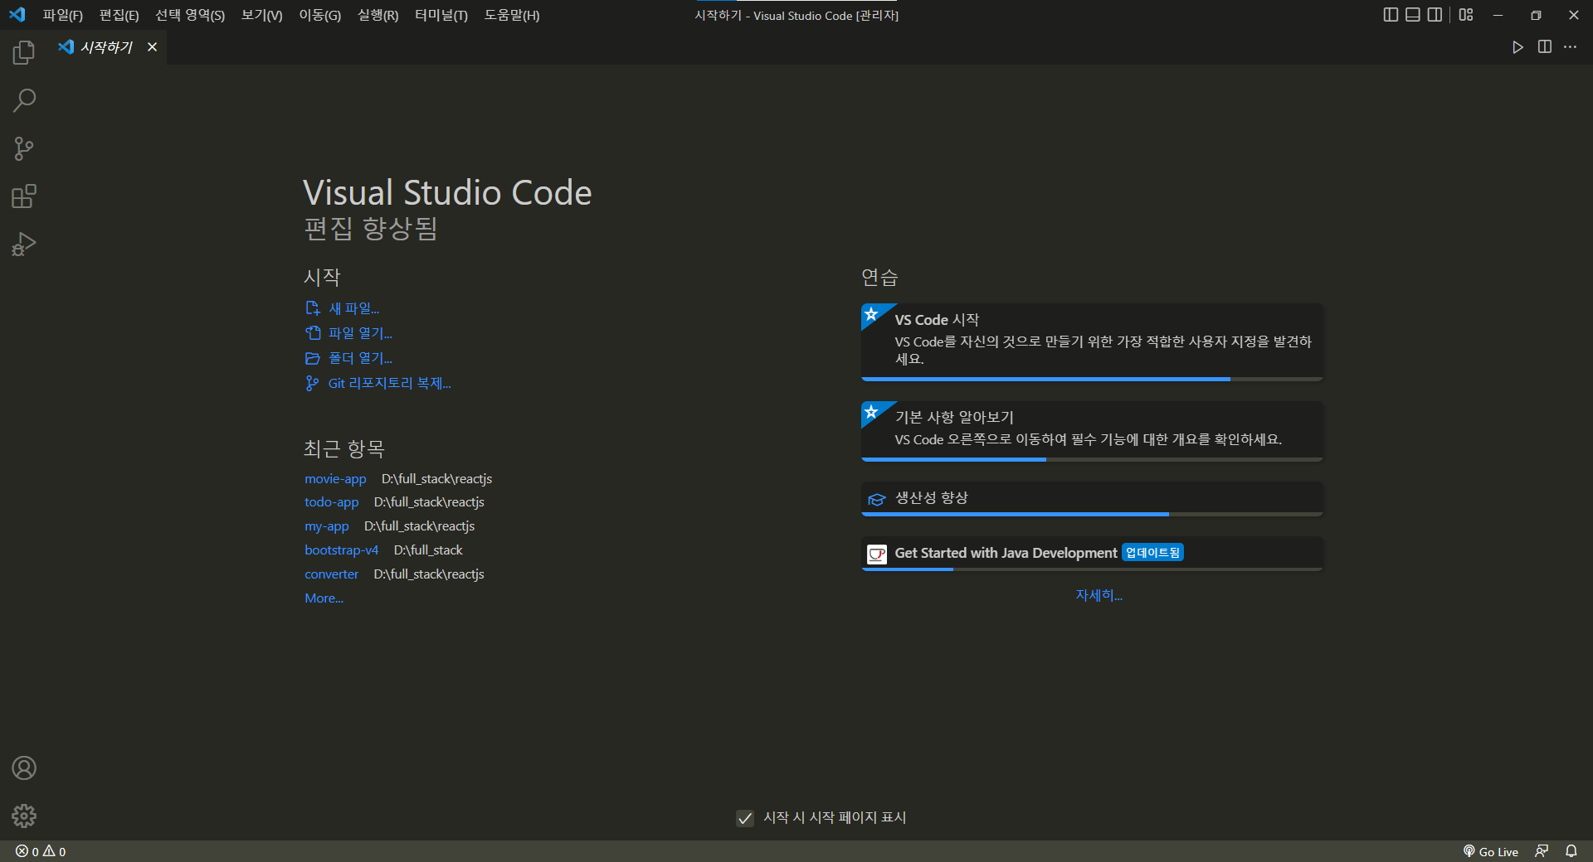Open the Manage gear icon
The height and width of the screenshot is (862, 1593).
coord(24,816)
